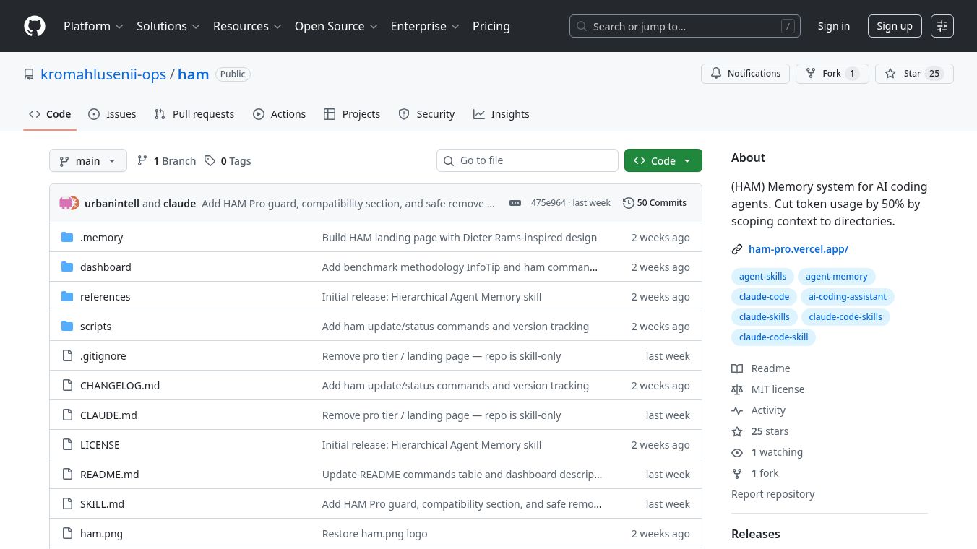Star the ham repository
977x549 pixels.
(903, 74)
